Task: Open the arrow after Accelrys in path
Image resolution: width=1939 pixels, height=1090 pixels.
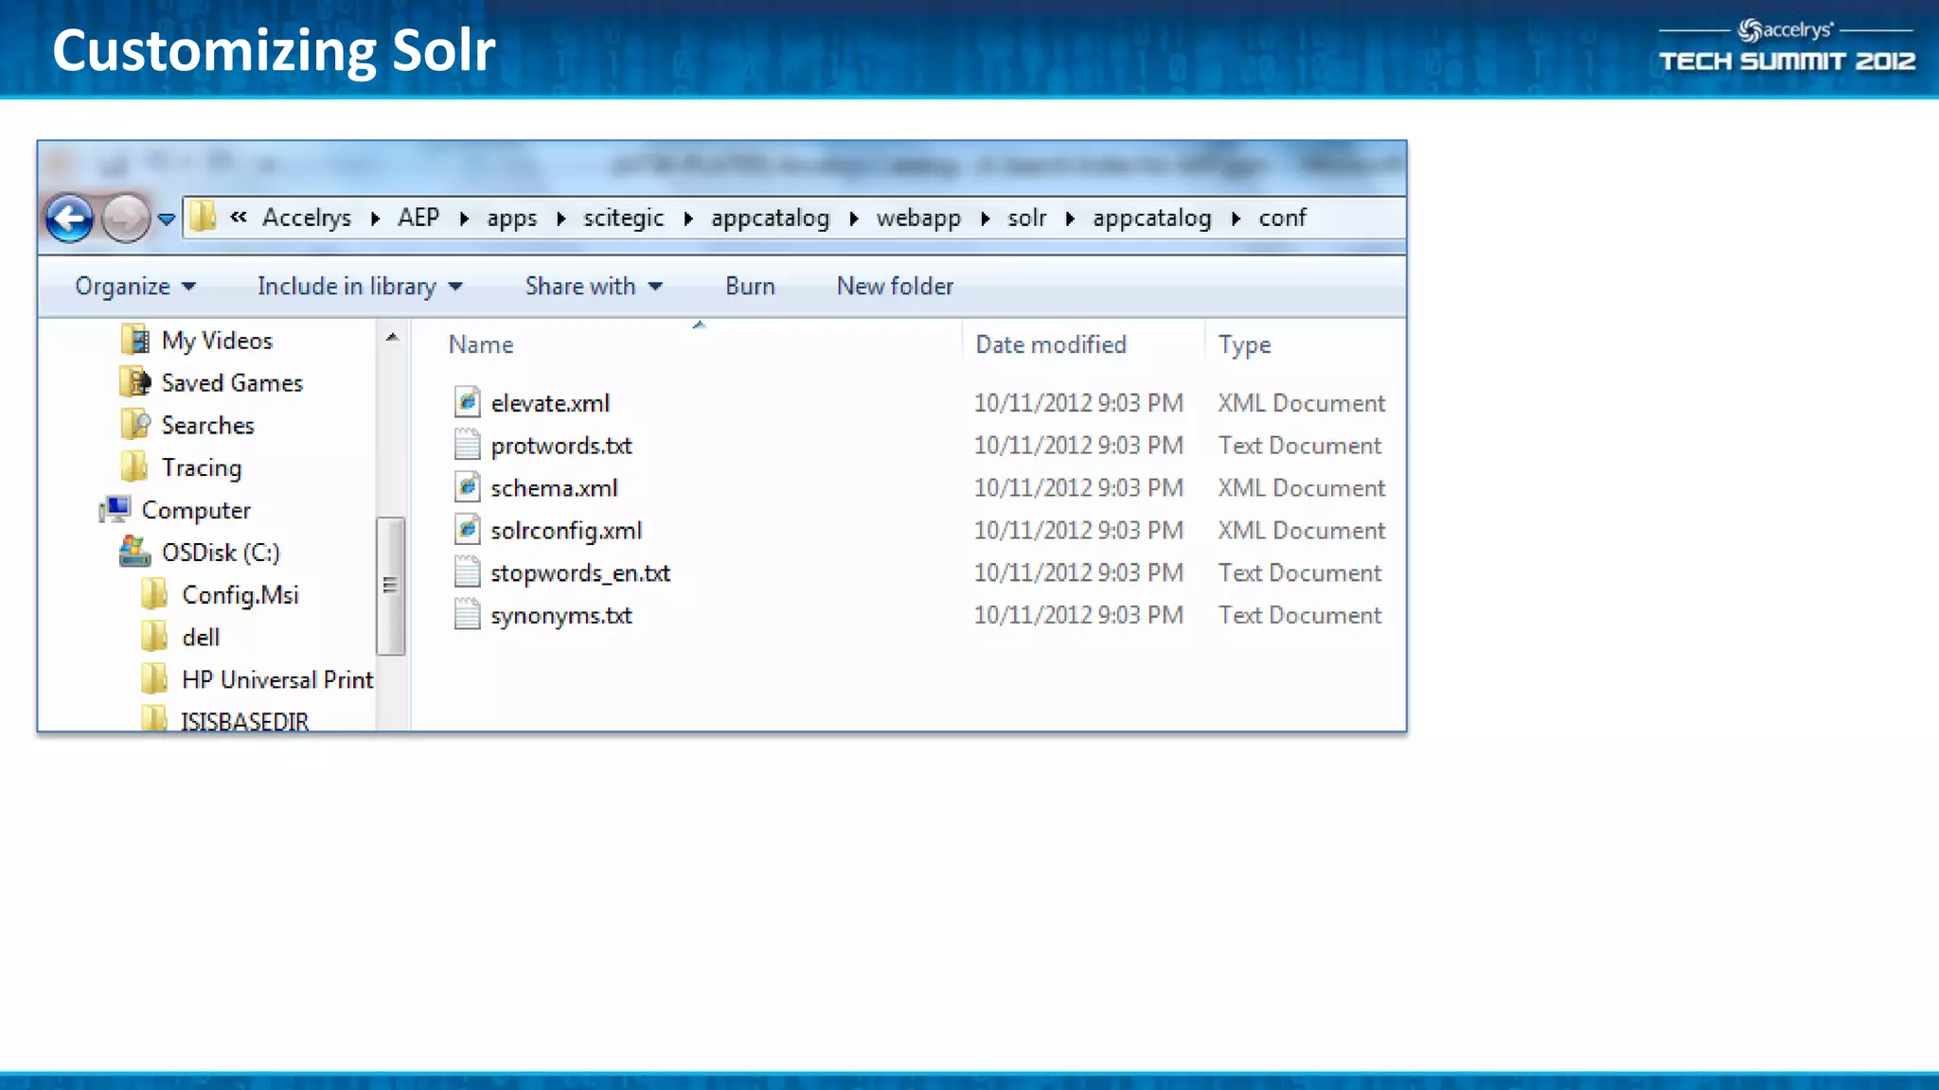Action: pos(376,219)
